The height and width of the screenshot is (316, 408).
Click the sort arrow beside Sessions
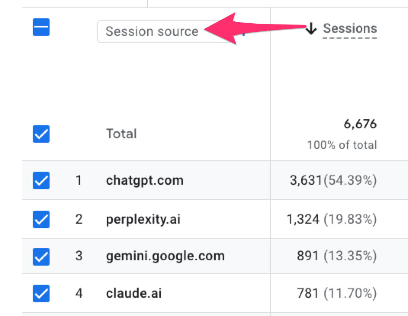click(312, 29)
